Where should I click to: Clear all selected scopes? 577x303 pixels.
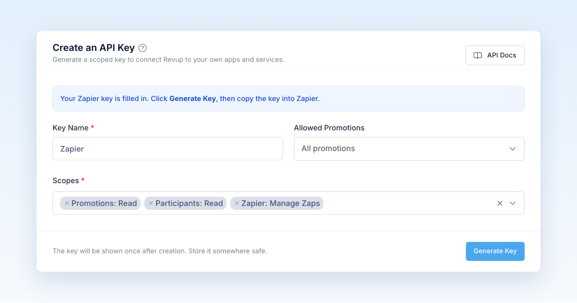[x=500, y=203]
